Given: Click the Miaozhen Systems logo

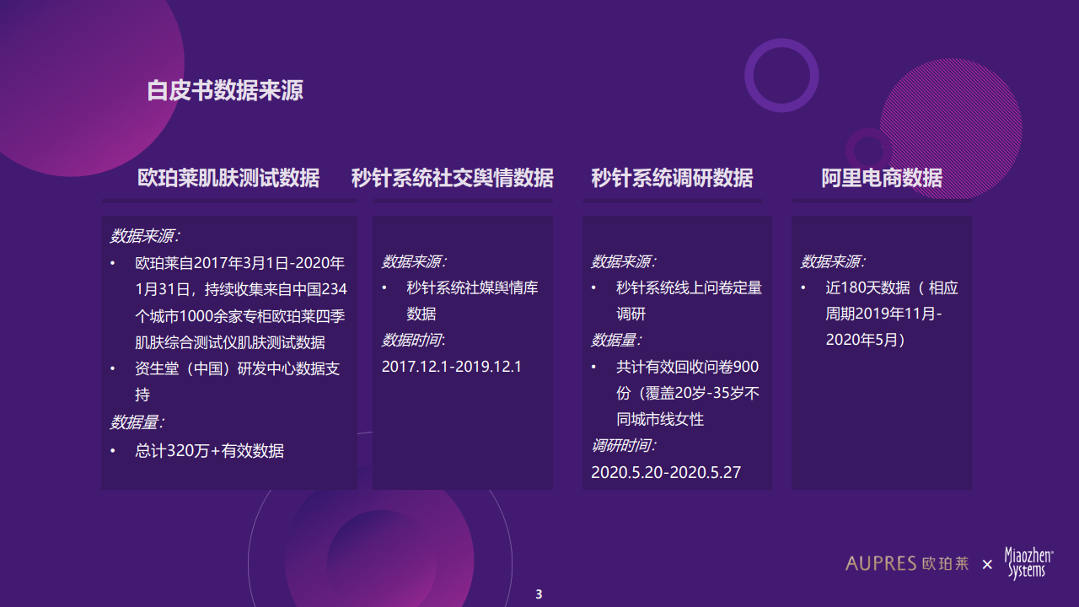Looking at the screenshot, I should coord(1028,563).
